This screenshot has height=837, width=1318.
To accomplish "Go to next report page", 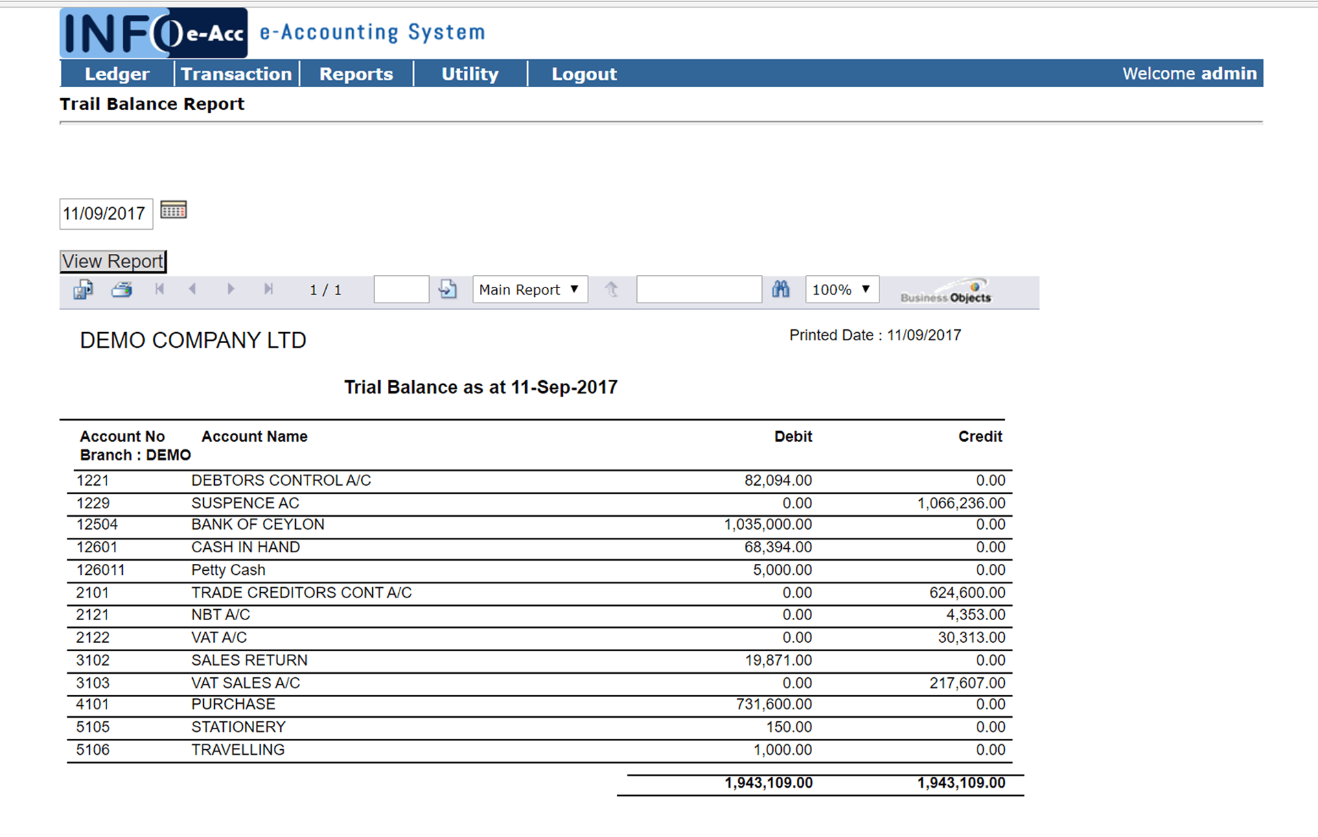I will 231,290.
